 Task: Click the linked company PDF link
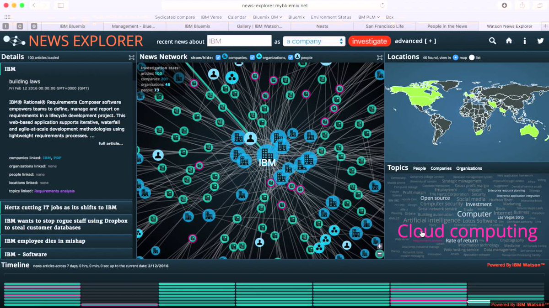[x=57, y=158]
